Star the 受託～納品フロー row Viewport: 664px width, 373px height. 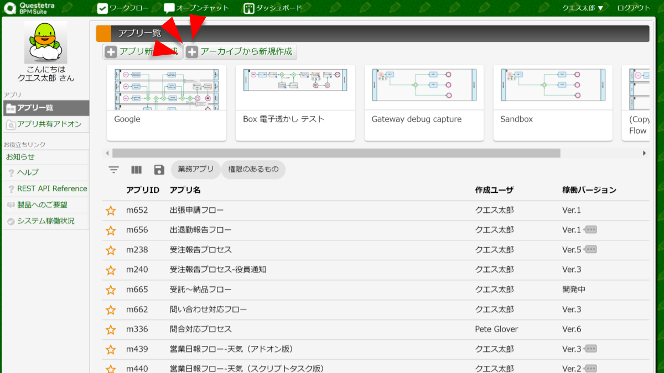(111, 290)
